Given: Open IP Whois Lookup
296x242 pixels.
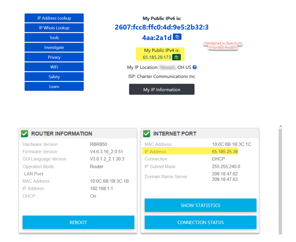Looking at the screenshot, I should click(54, 28).
